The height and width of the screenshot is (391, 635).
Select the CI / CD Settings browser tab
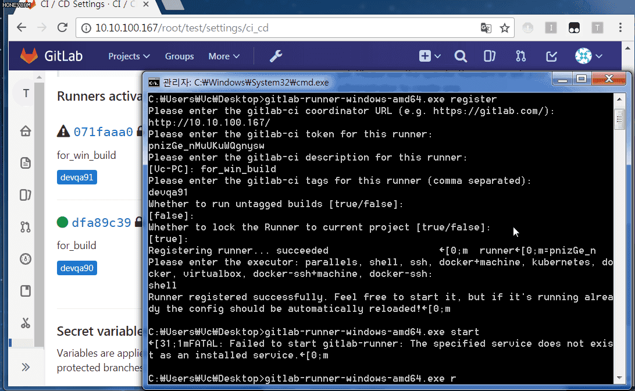pos(87,5)
